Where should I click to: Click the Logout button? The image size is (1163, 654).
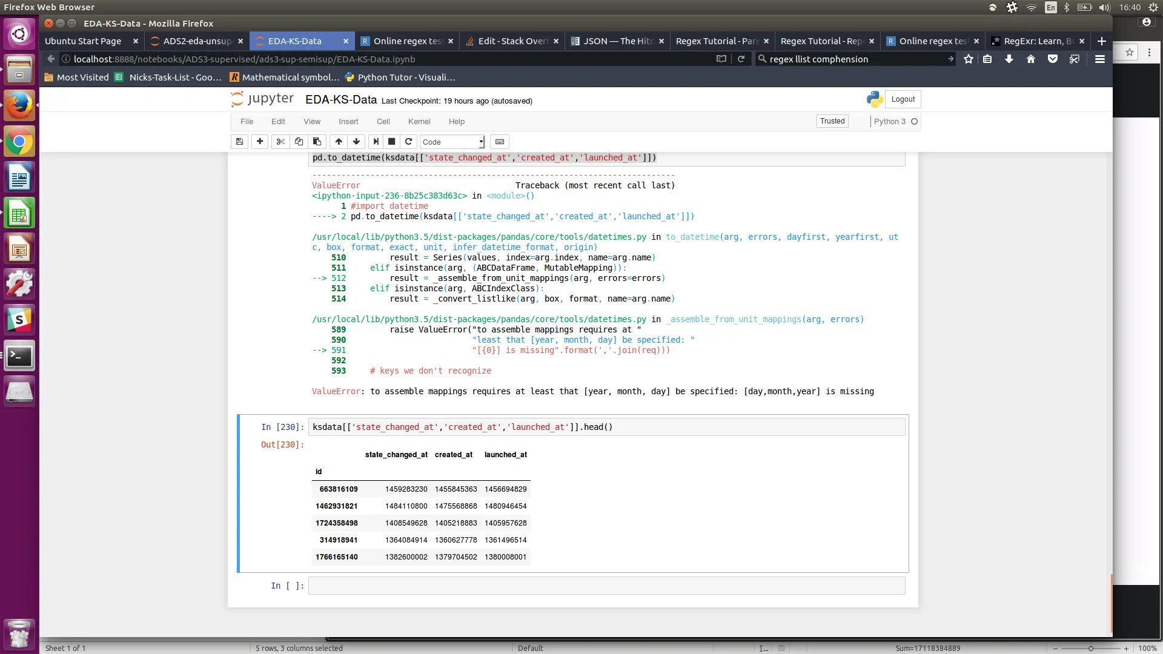903,99
